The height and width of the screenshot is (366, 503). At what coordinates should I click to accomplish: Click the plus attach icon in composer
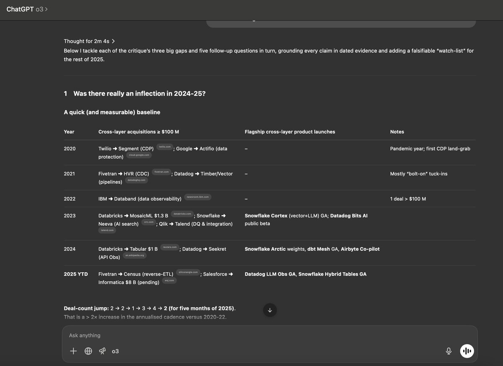coord(73,351)
